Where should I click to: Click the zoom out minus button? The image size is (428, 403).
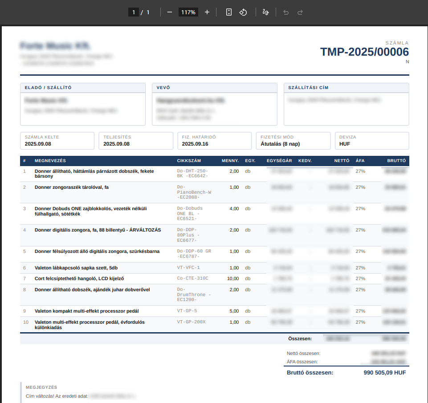(170, 12)
